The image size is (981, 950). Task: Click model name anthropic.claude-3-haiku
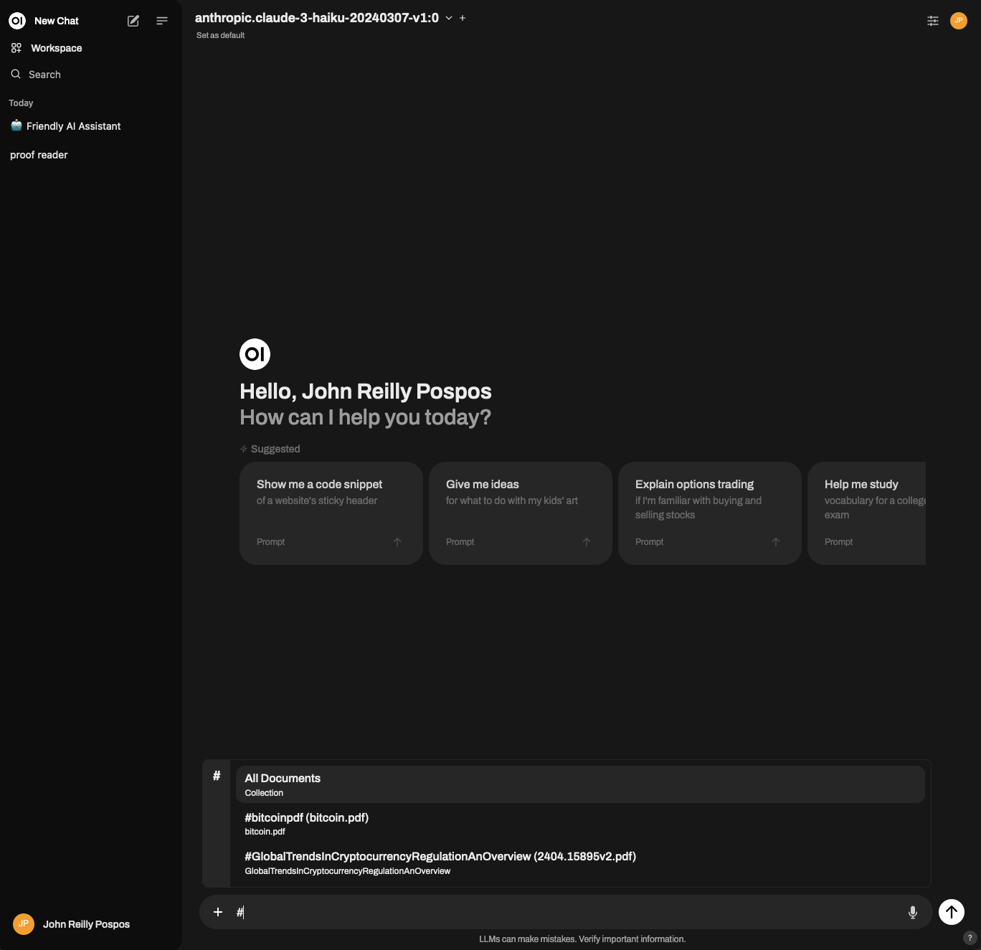click(317, 18)
